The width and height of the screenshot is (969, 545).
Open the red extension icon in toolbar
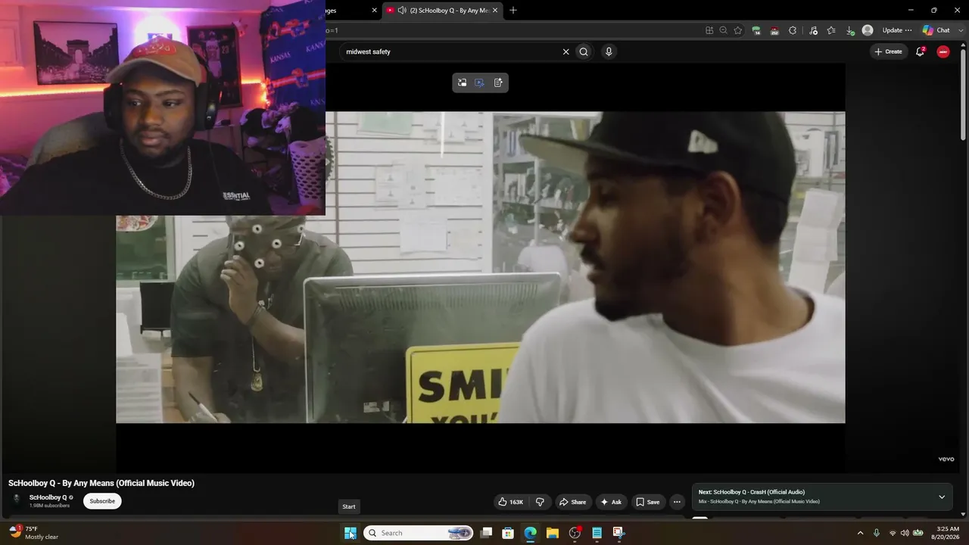click(774, 30)
